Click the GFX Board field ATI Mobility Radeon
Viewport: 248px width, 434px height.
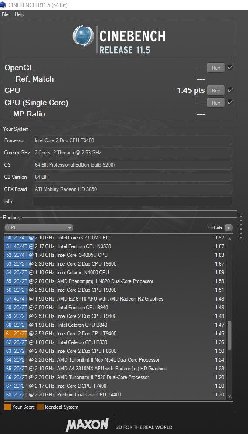(132, 189)
